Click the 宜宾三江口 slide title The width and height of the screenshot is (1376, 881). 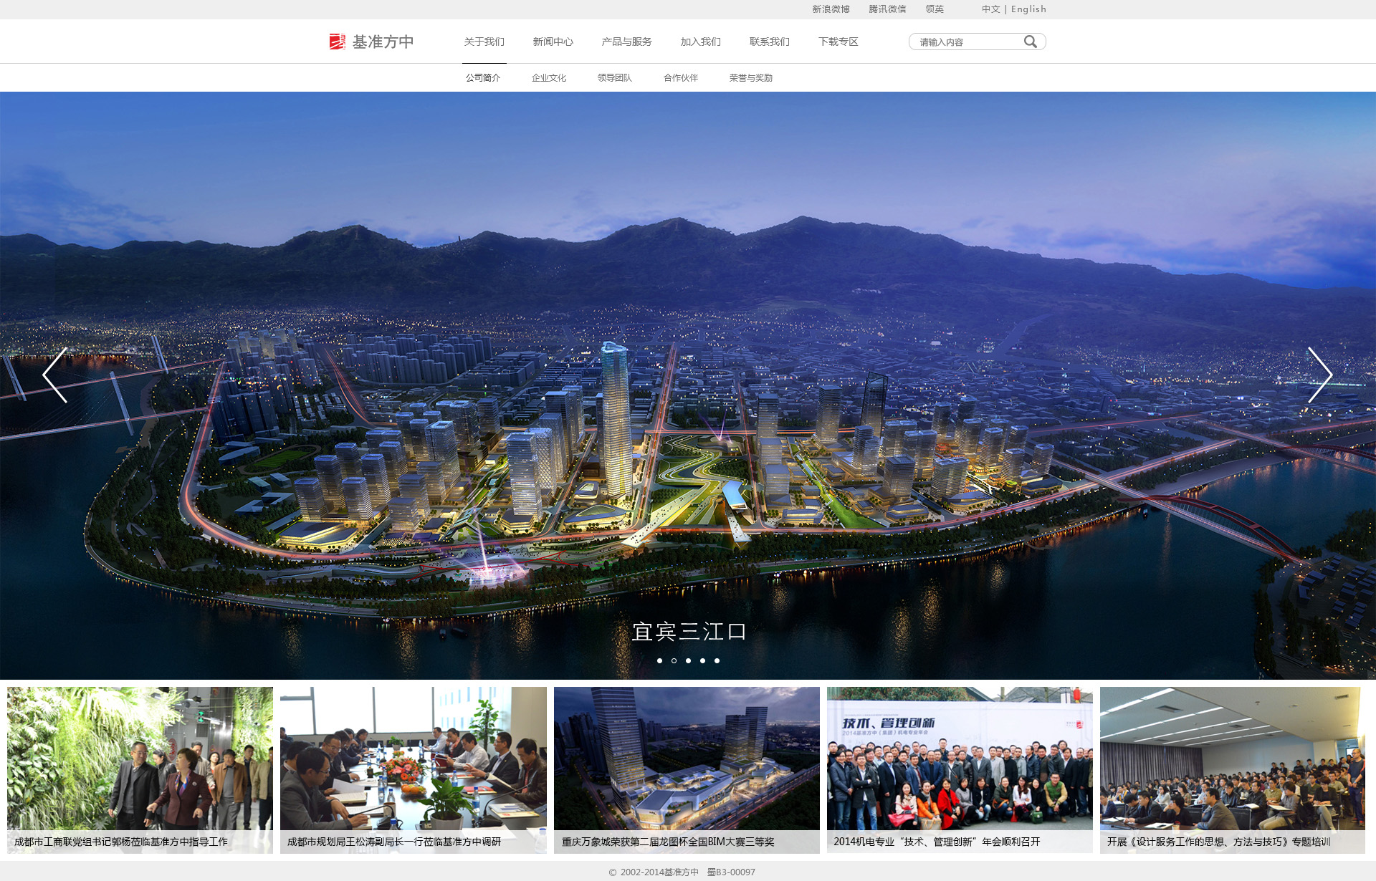coord(689,631)
